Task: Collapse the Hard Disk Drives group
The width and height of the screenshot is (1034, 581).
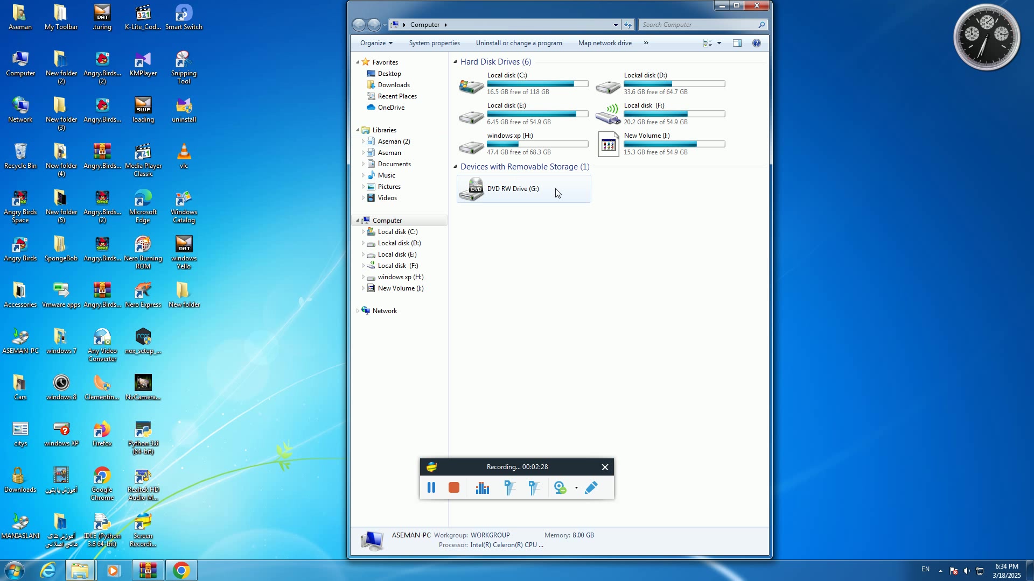Action: tap(455, 62)
